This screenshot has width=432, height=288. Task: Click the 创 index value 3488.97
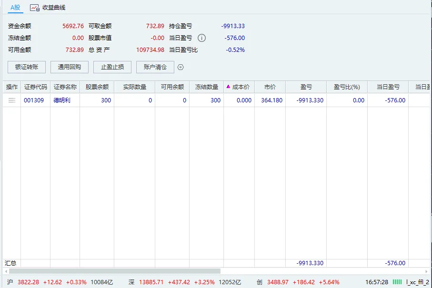(278, 282)
